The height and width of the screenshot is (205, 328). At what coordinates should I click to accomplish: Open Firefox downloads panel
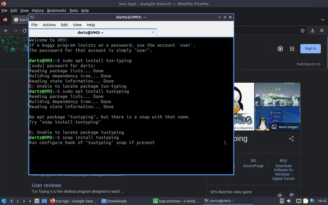pos(312,30)
